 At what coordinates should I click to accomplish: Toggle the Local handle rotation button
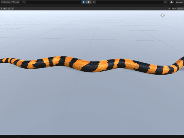(x=15, y=2)
